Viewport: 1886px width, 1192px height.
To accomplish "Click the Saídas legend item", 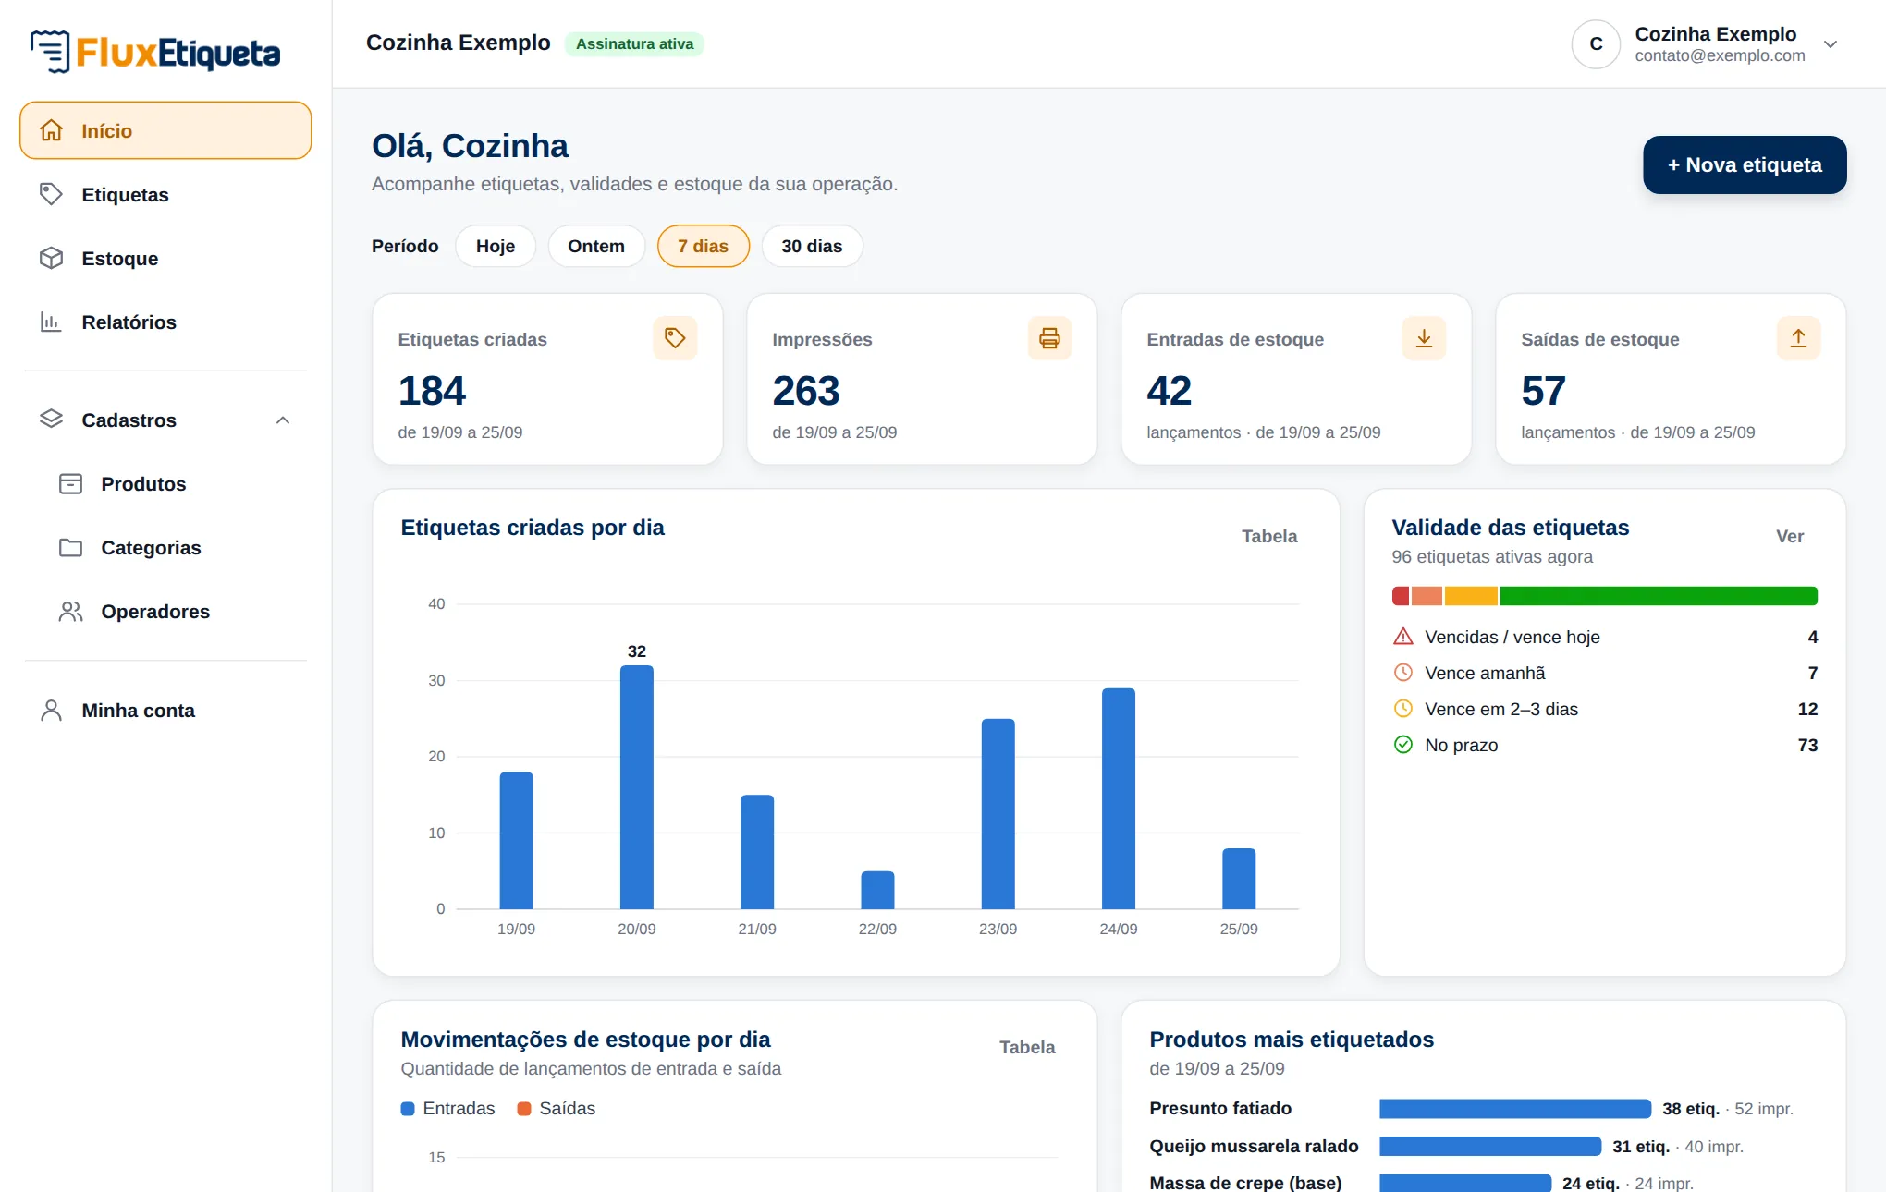I will 557,1108.
